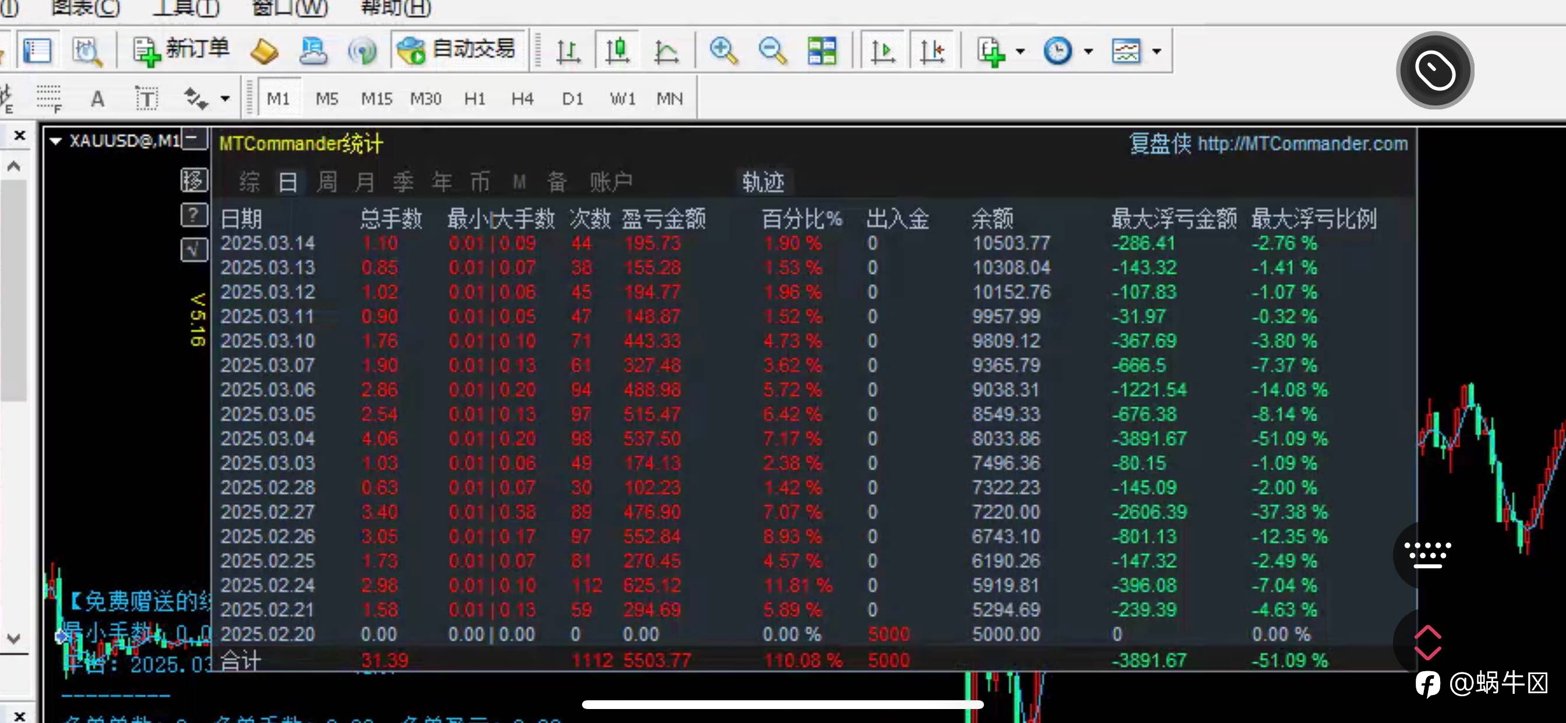
Task: Select the line chart type icon
Action: tap(666, 51)
